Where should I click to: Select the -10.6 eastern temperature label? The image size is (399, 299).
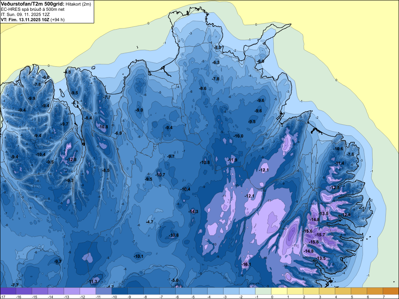[x=338, y=149]
